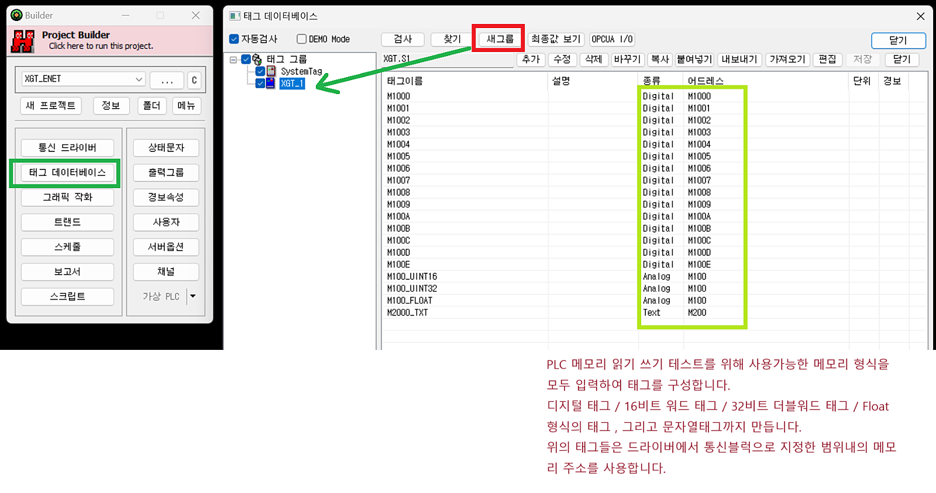Enable the DEMO Mode checkbox
Screen dimensions: 936x493
point(302,39)
